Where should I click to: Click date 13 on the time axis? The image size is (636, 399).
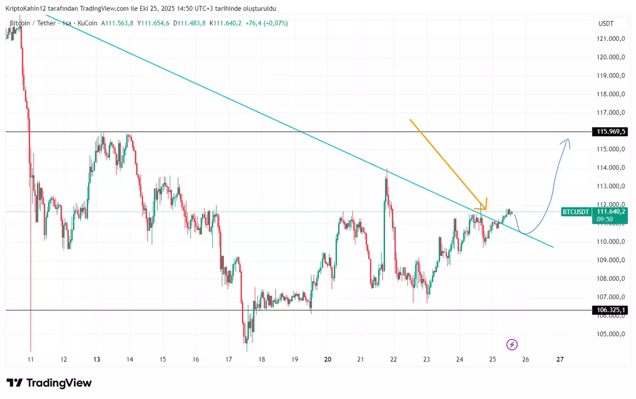pyautogui.click(x=97, y=359)
